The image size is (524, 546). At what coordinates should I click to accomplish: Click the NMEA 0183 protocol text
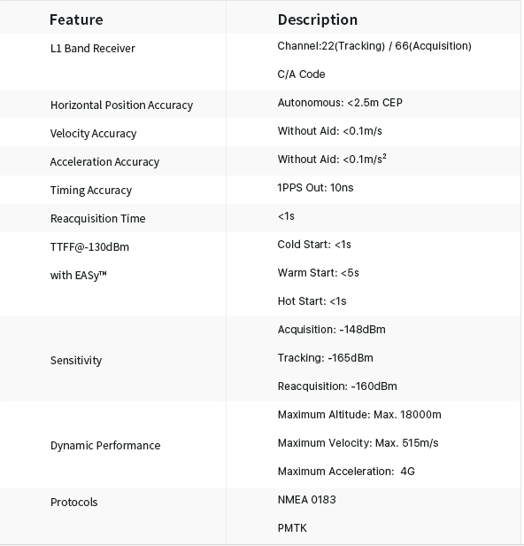click(x=306, y=500)
